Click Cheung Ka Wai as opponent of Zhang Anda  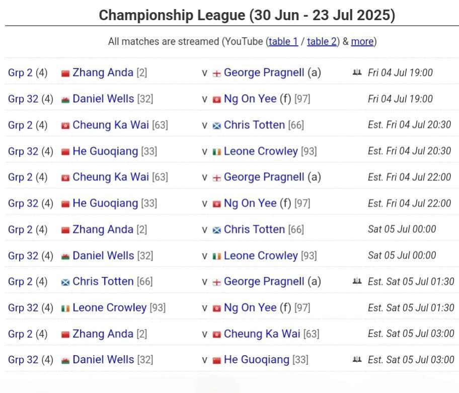tap(262, 334)
